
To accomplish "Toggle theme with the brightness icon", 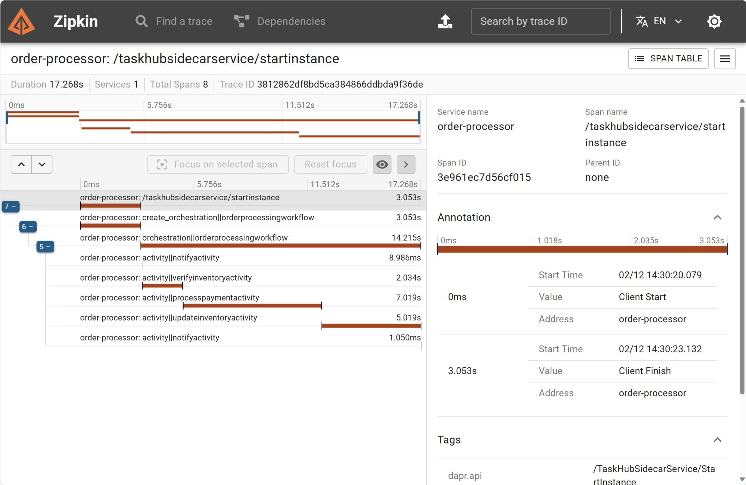I will 714,21.
